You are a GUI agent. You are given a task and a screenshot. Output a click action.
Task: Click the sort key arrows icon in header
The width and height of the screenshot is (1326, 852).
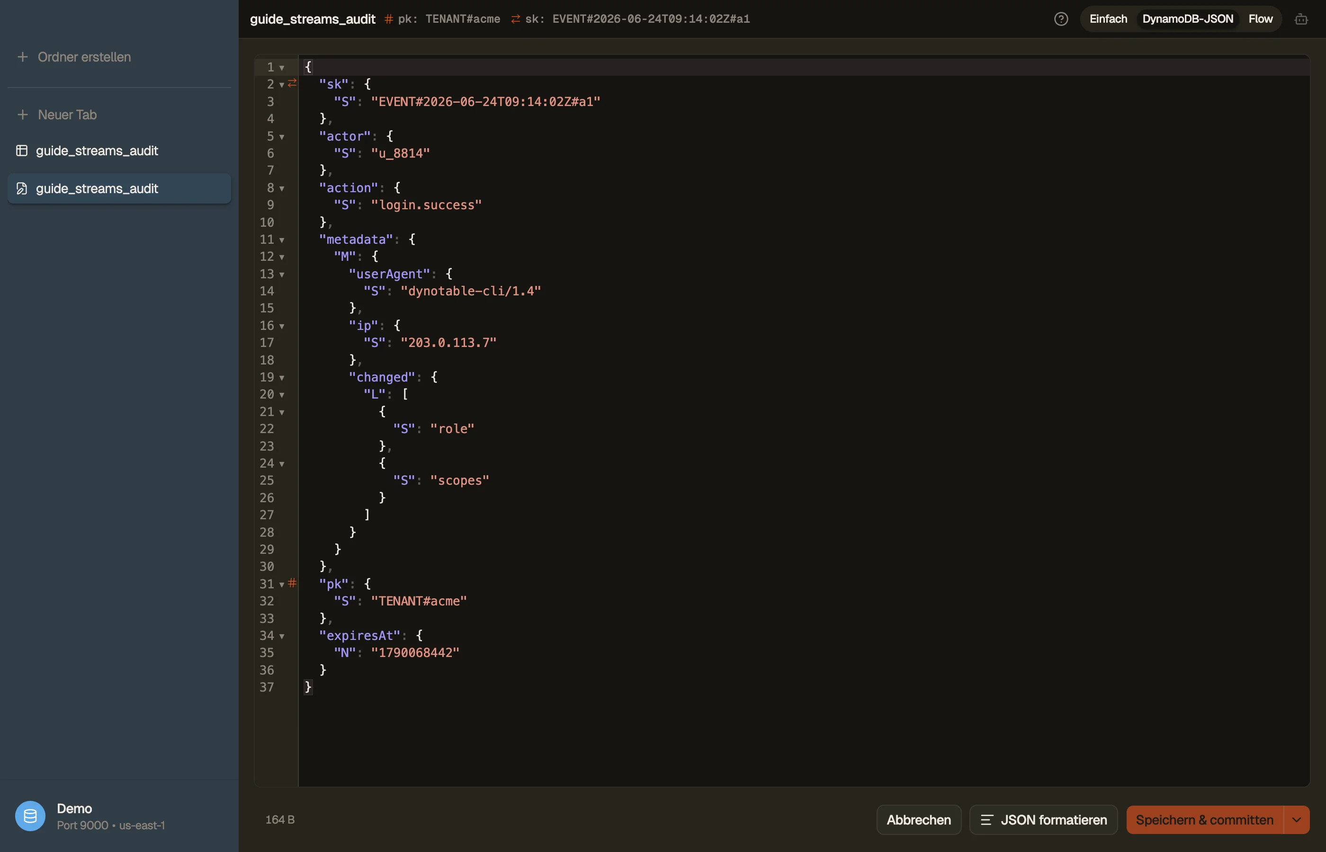click(515, 19)
